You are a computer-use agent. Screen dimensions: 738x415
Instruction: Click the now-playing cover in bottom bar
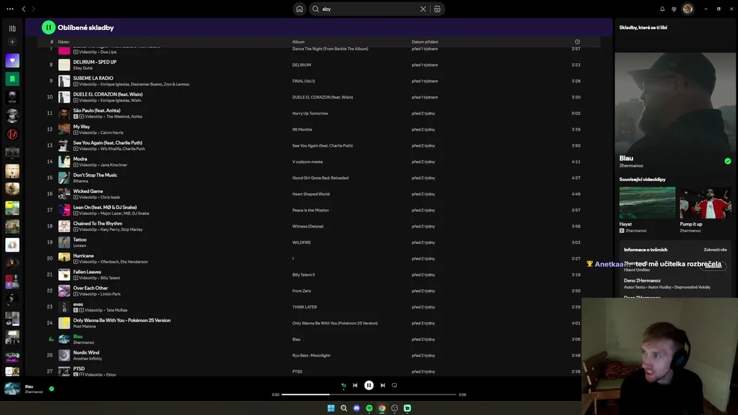[12, 389]
